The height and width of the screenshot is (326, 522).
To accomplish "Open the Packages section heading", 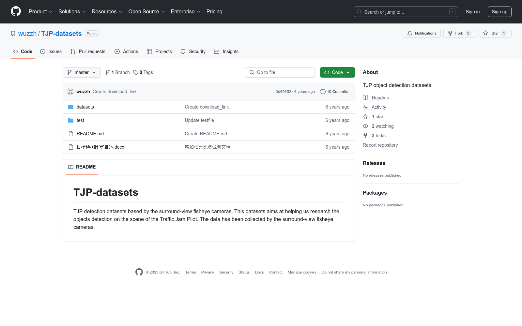I will (x=375, y=193).
